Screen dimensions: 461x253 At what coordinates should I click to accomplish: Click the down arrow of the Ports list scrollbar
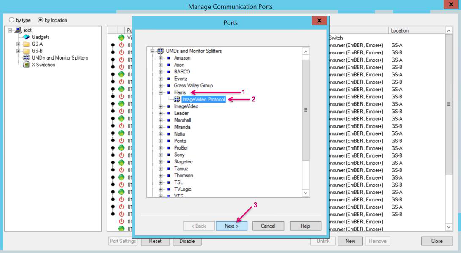pyautogui.click(x=306, y=193)
